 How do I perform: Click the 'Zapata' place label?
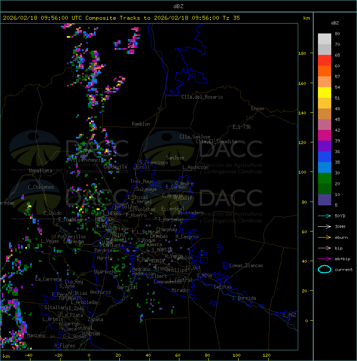pyautogui.click(x=95, y=319)
